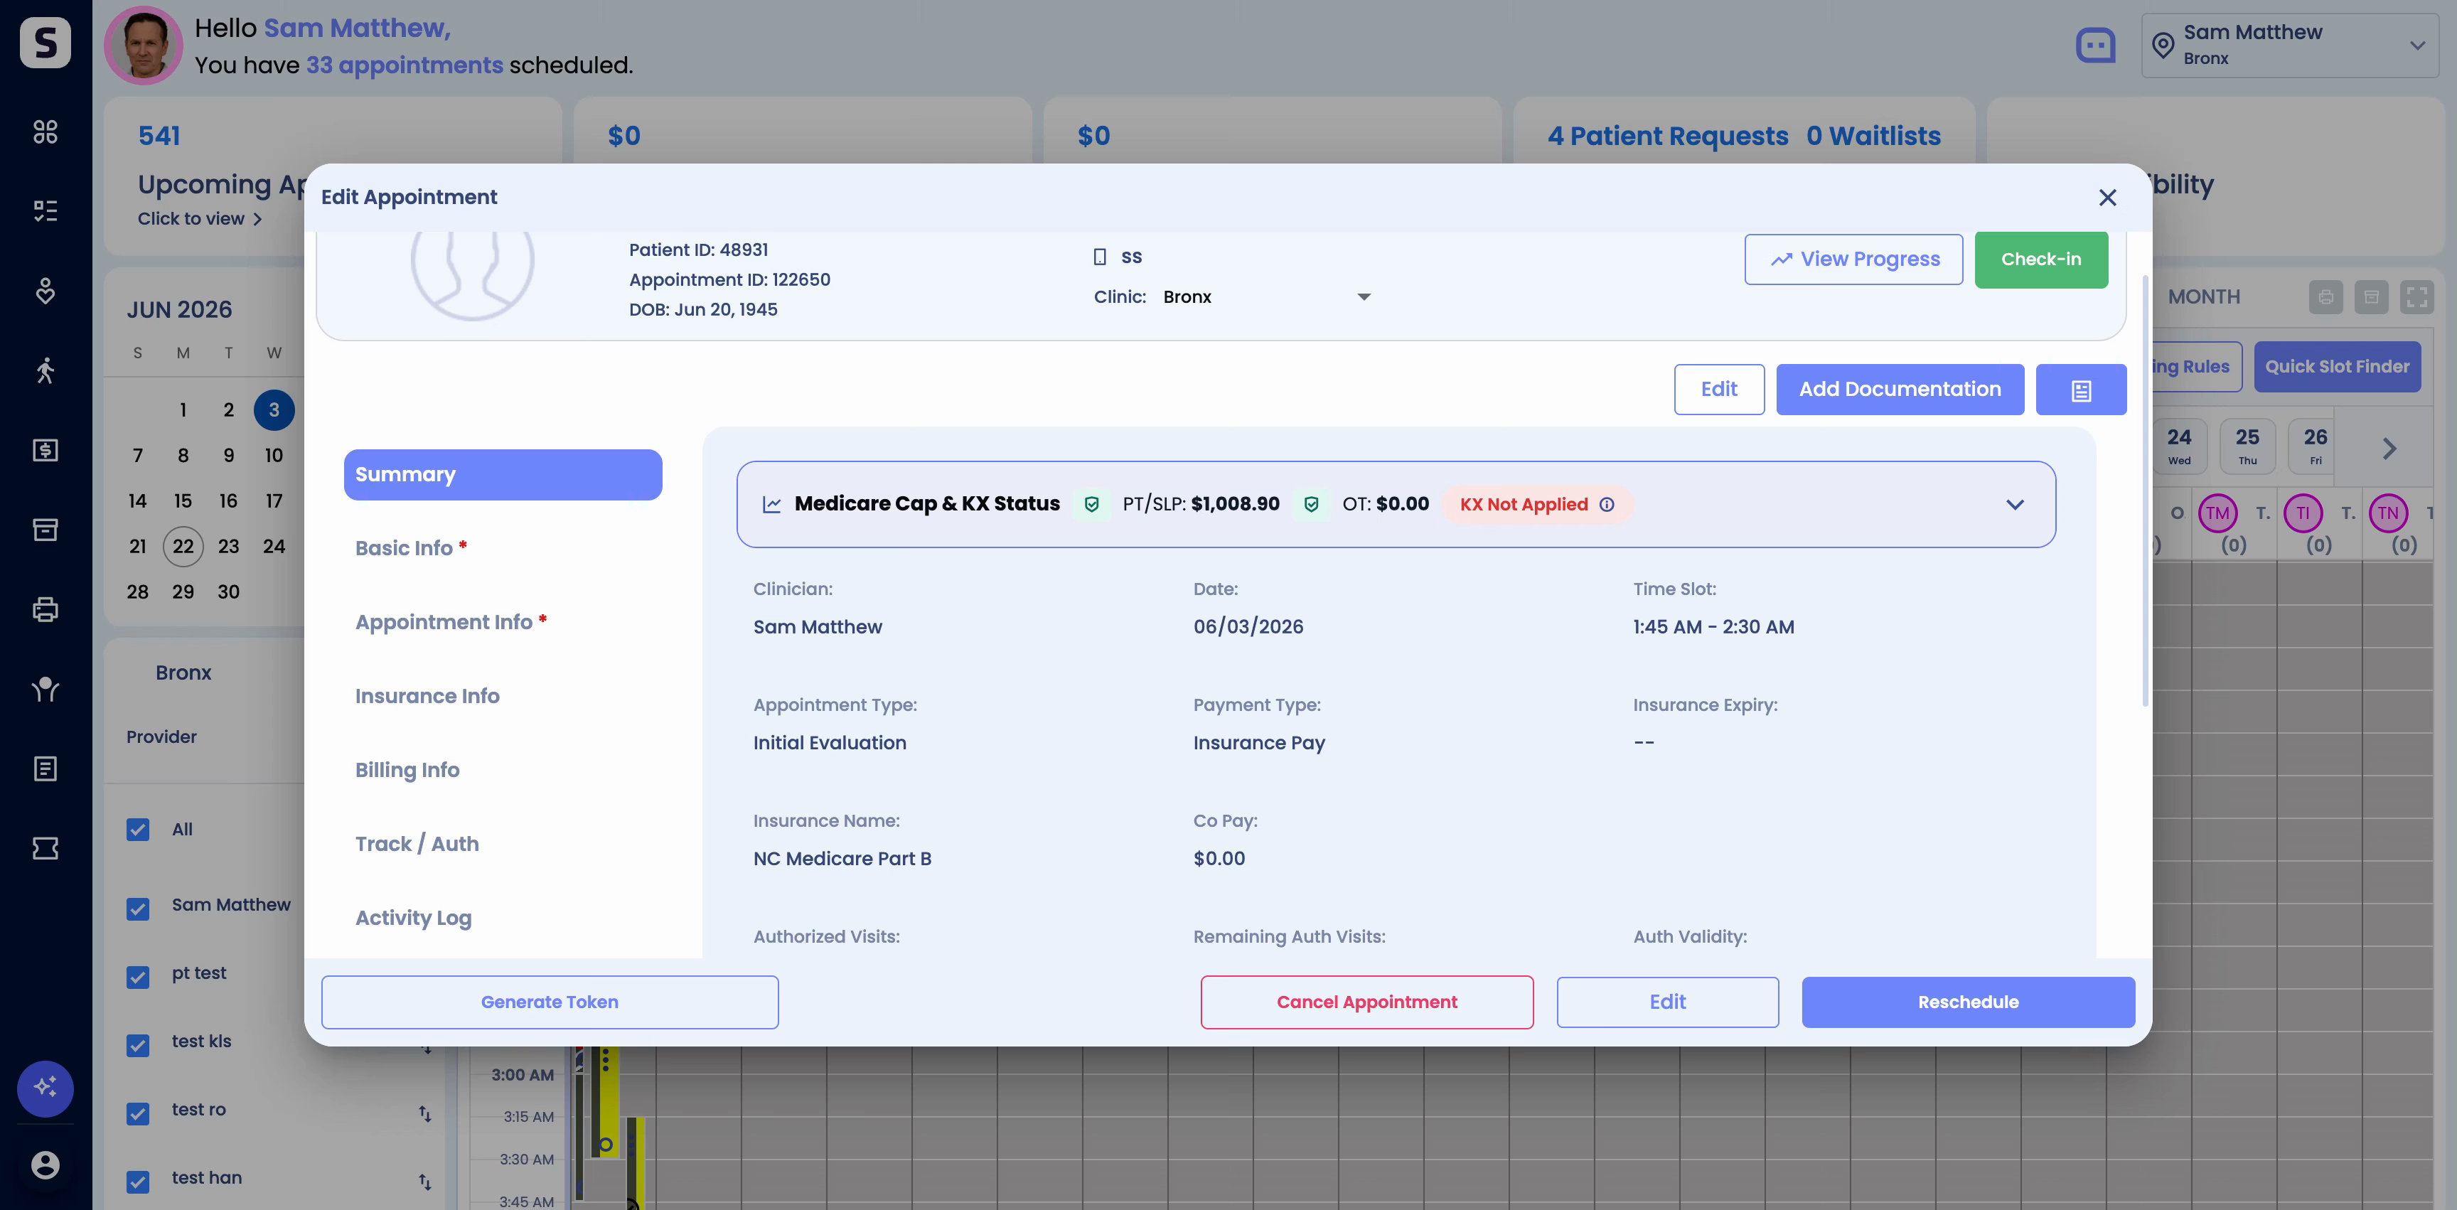The width and height of the screenshot is (2457, 1210).
Task: Open the document notes sidebar icon
Action: [45, 769]
